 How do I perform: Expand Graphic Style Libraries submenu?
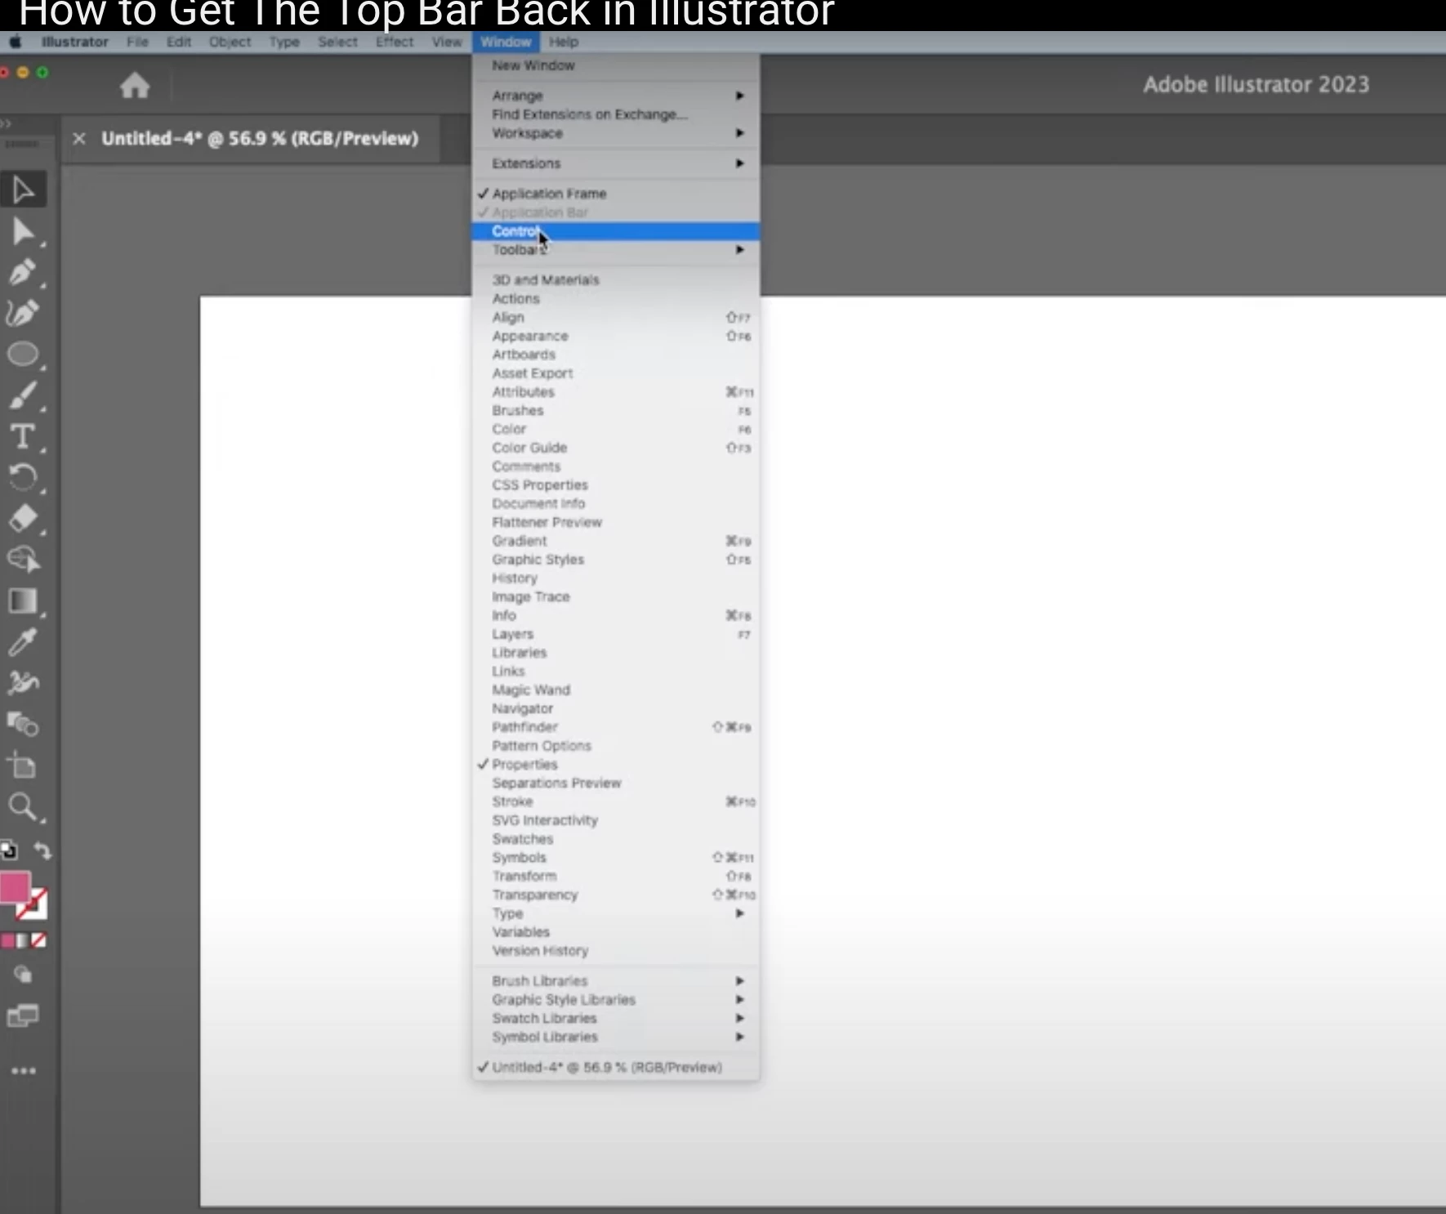point(616,999)
